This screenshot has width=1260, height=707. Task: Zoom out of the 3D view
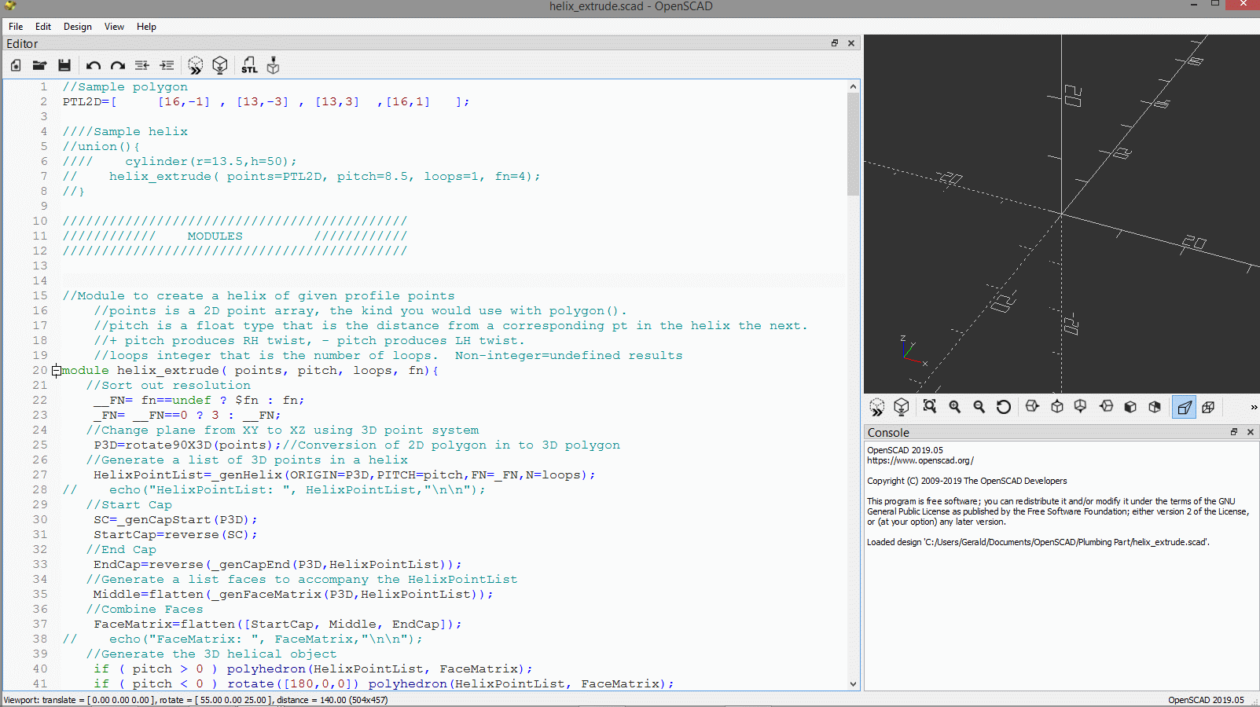click(979, 407)
